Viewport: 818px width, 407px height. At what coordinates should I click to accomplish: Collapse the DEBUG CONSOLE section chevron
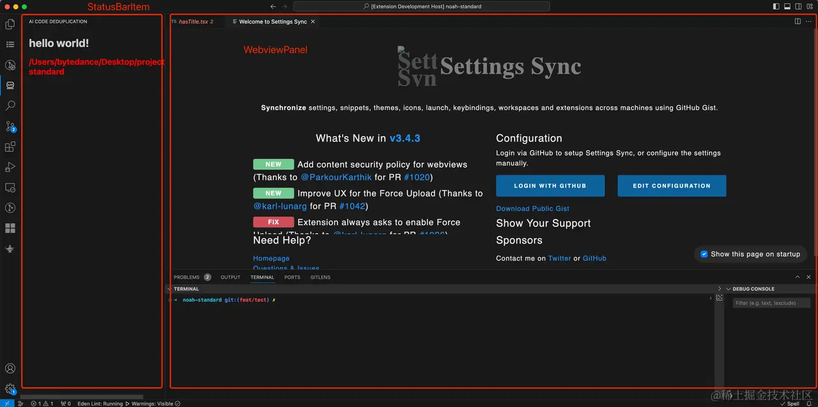[x=728, y=289]
